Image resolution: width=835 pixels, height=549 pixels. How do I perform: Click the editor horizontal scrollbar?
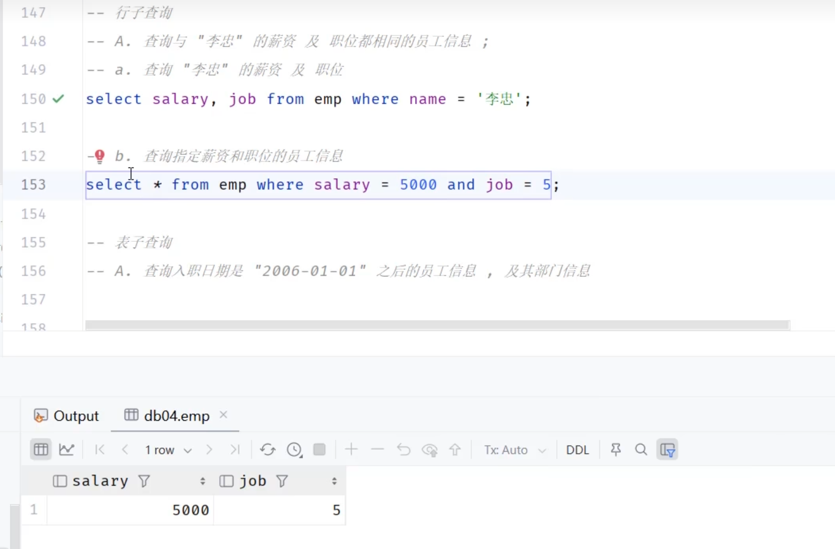(437, 325)
